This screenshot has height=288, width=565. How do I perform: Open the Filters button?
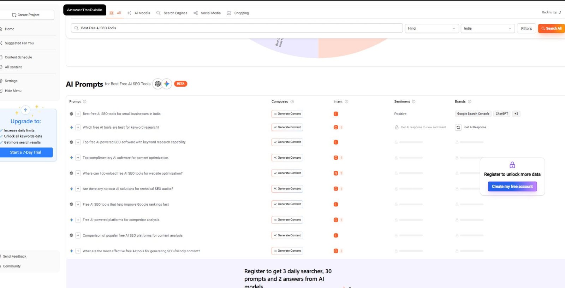pyautogui.click(x=526, y=28)
